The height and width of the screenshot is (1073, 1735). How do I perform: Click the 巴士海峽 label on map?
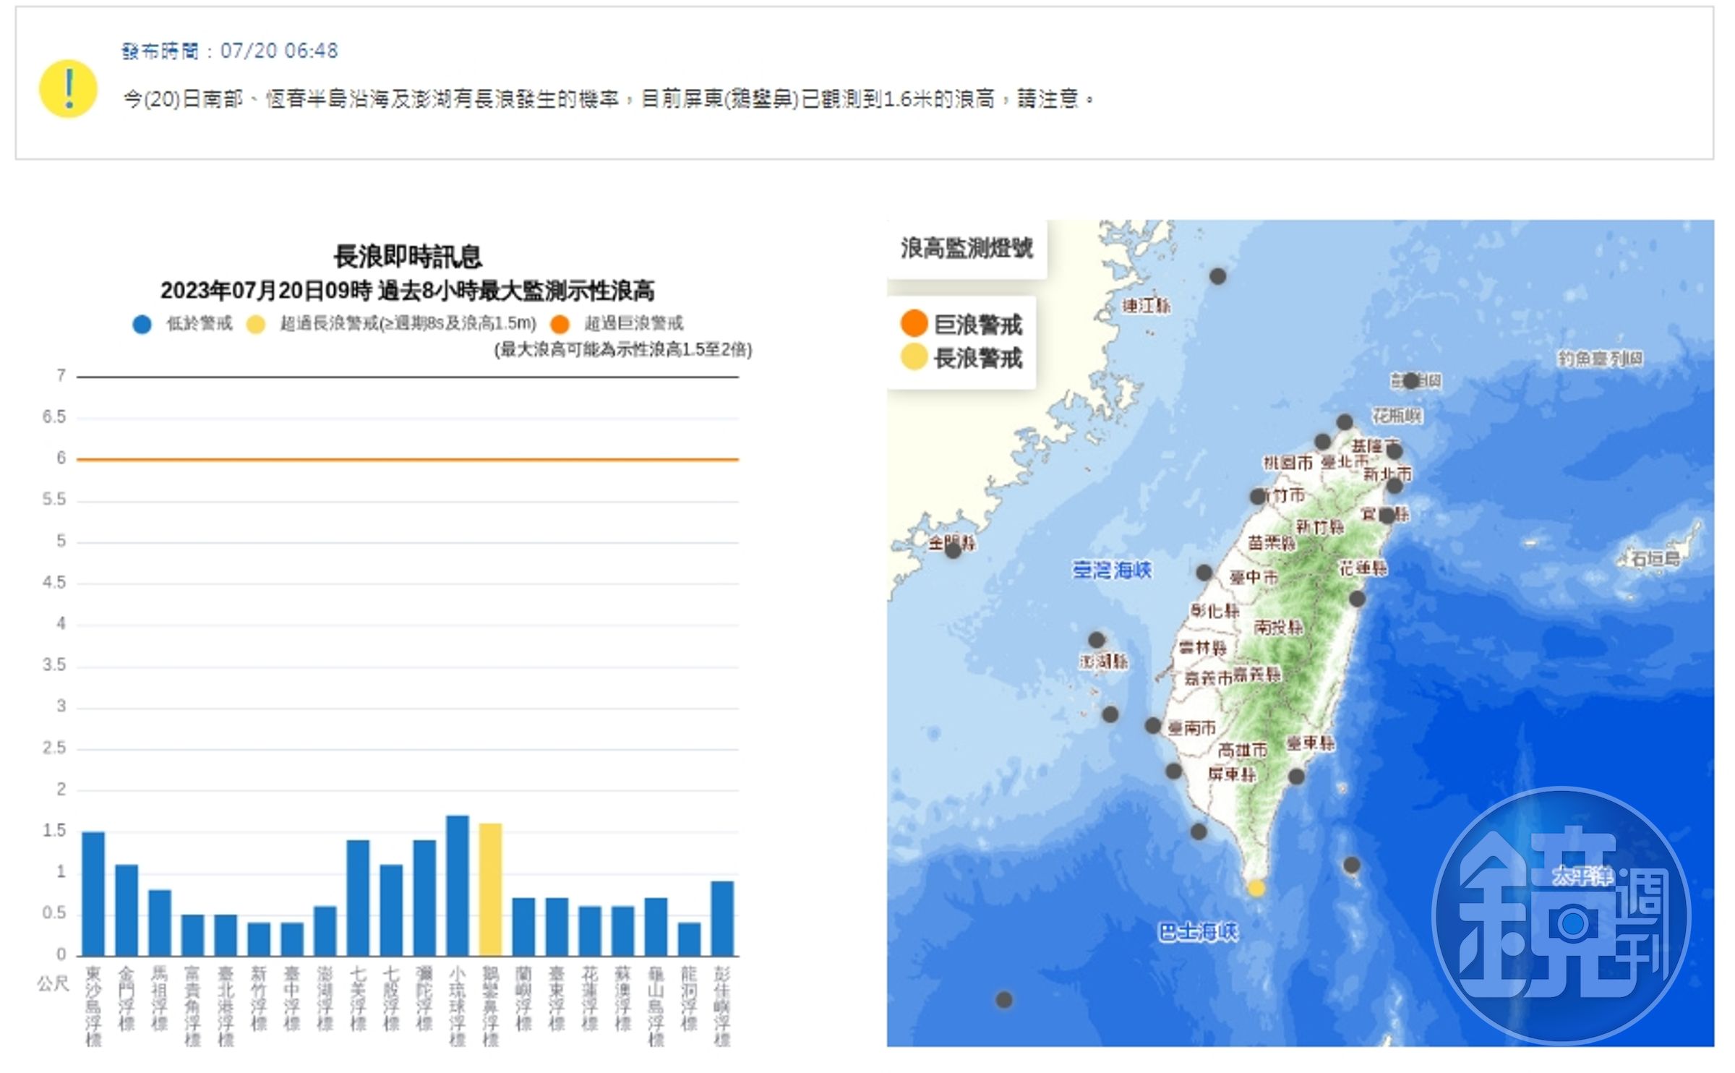pos(1198,932)
